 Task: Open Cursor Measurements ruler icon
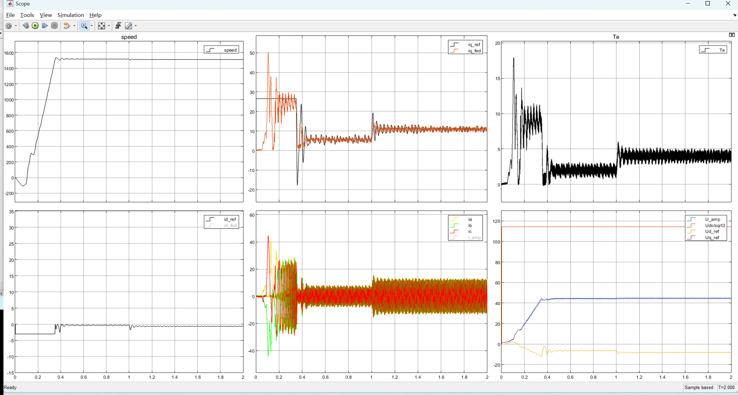pos(128,26)
